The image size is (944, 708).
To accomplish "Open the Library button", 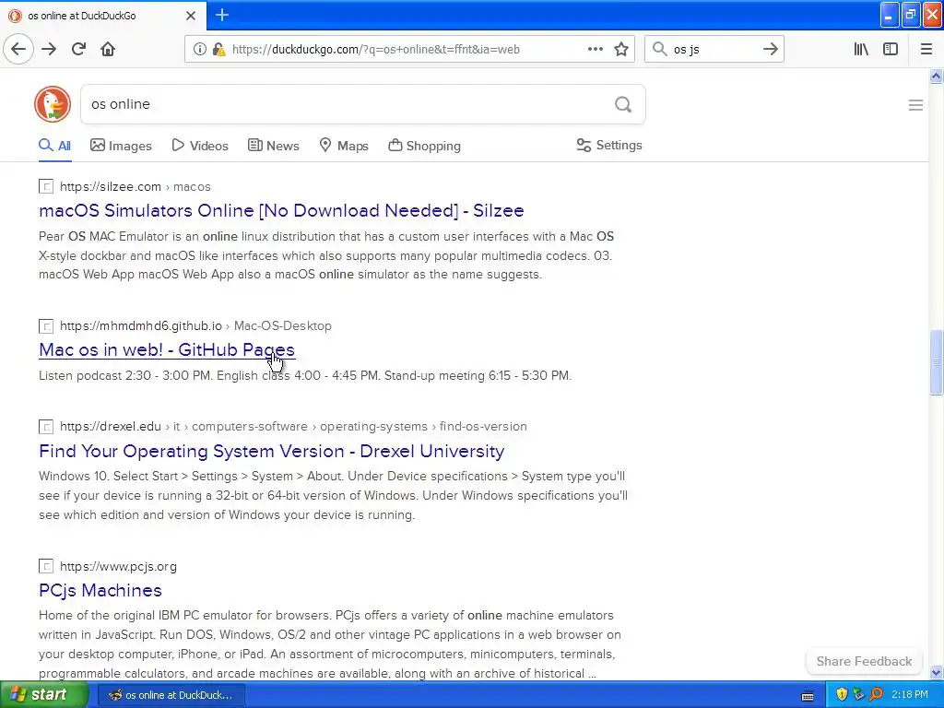I will click(861, 50).
